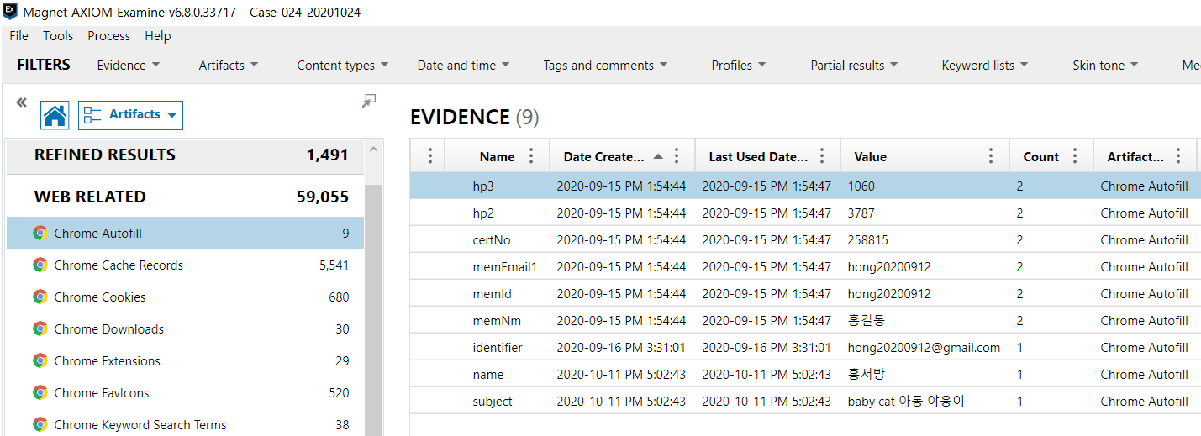Select Chrome Downloads artifact
This screenshot has width=1201, height=436.
coord(185,328)
